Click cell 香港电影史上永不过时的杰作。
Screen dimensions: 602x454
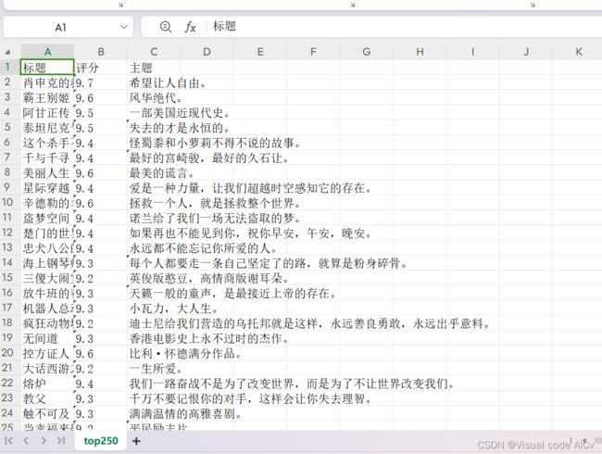tap(209, 338)
